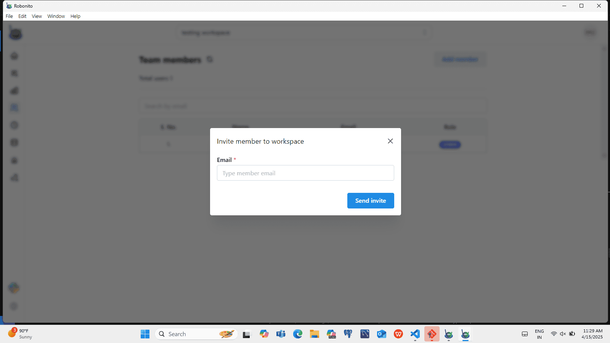Launch Microsoft Teams from taskbar

point(281,334)
